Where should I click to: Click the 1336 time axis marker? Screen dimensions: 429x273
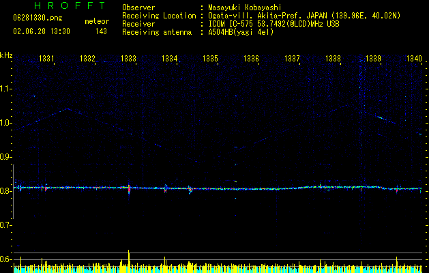coord(251,59)
